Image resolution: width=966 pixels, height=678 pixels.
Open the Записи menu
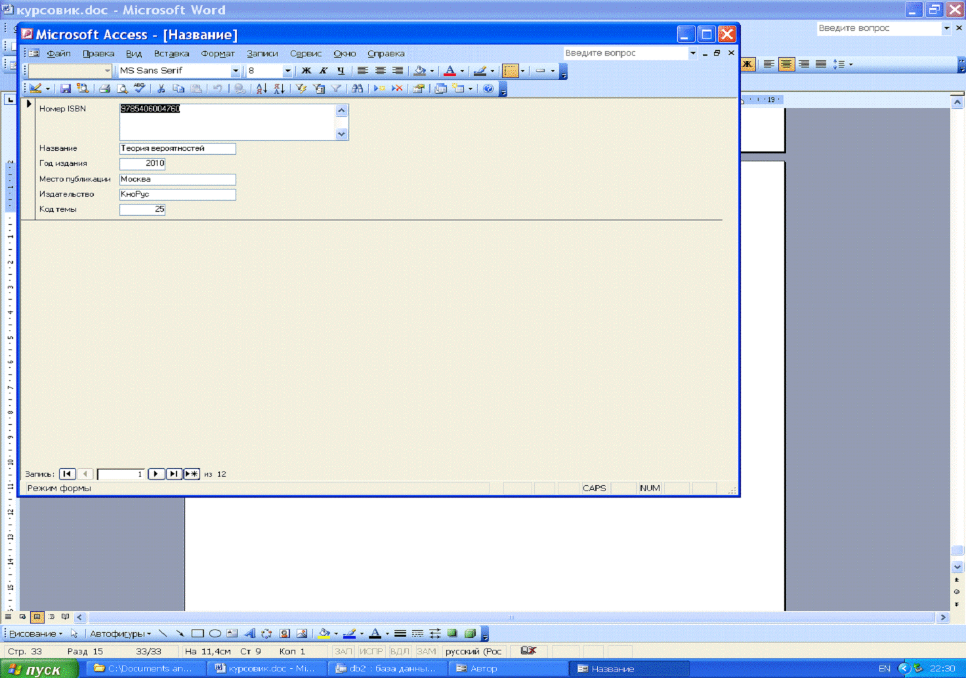pos(262,54)
